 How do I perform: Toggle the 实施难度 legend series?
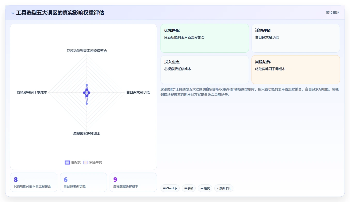tap(92, 162)
